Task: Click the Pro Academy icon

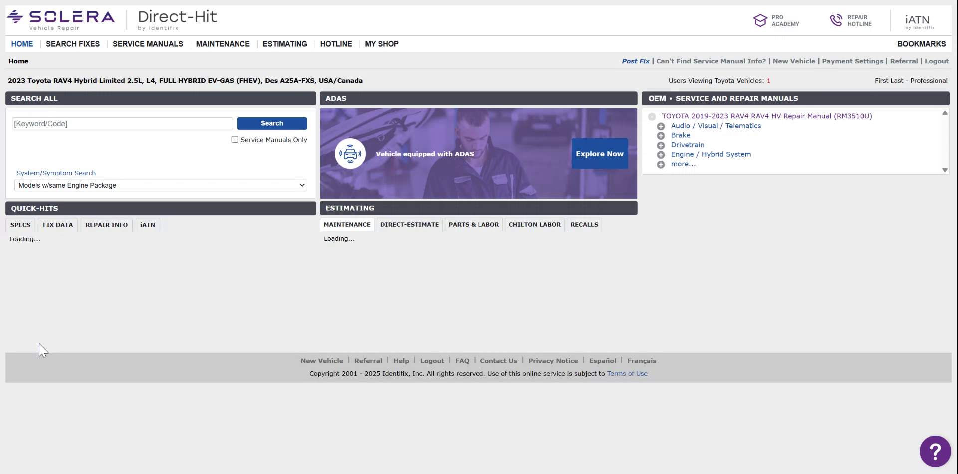Action: click(760, 20)
